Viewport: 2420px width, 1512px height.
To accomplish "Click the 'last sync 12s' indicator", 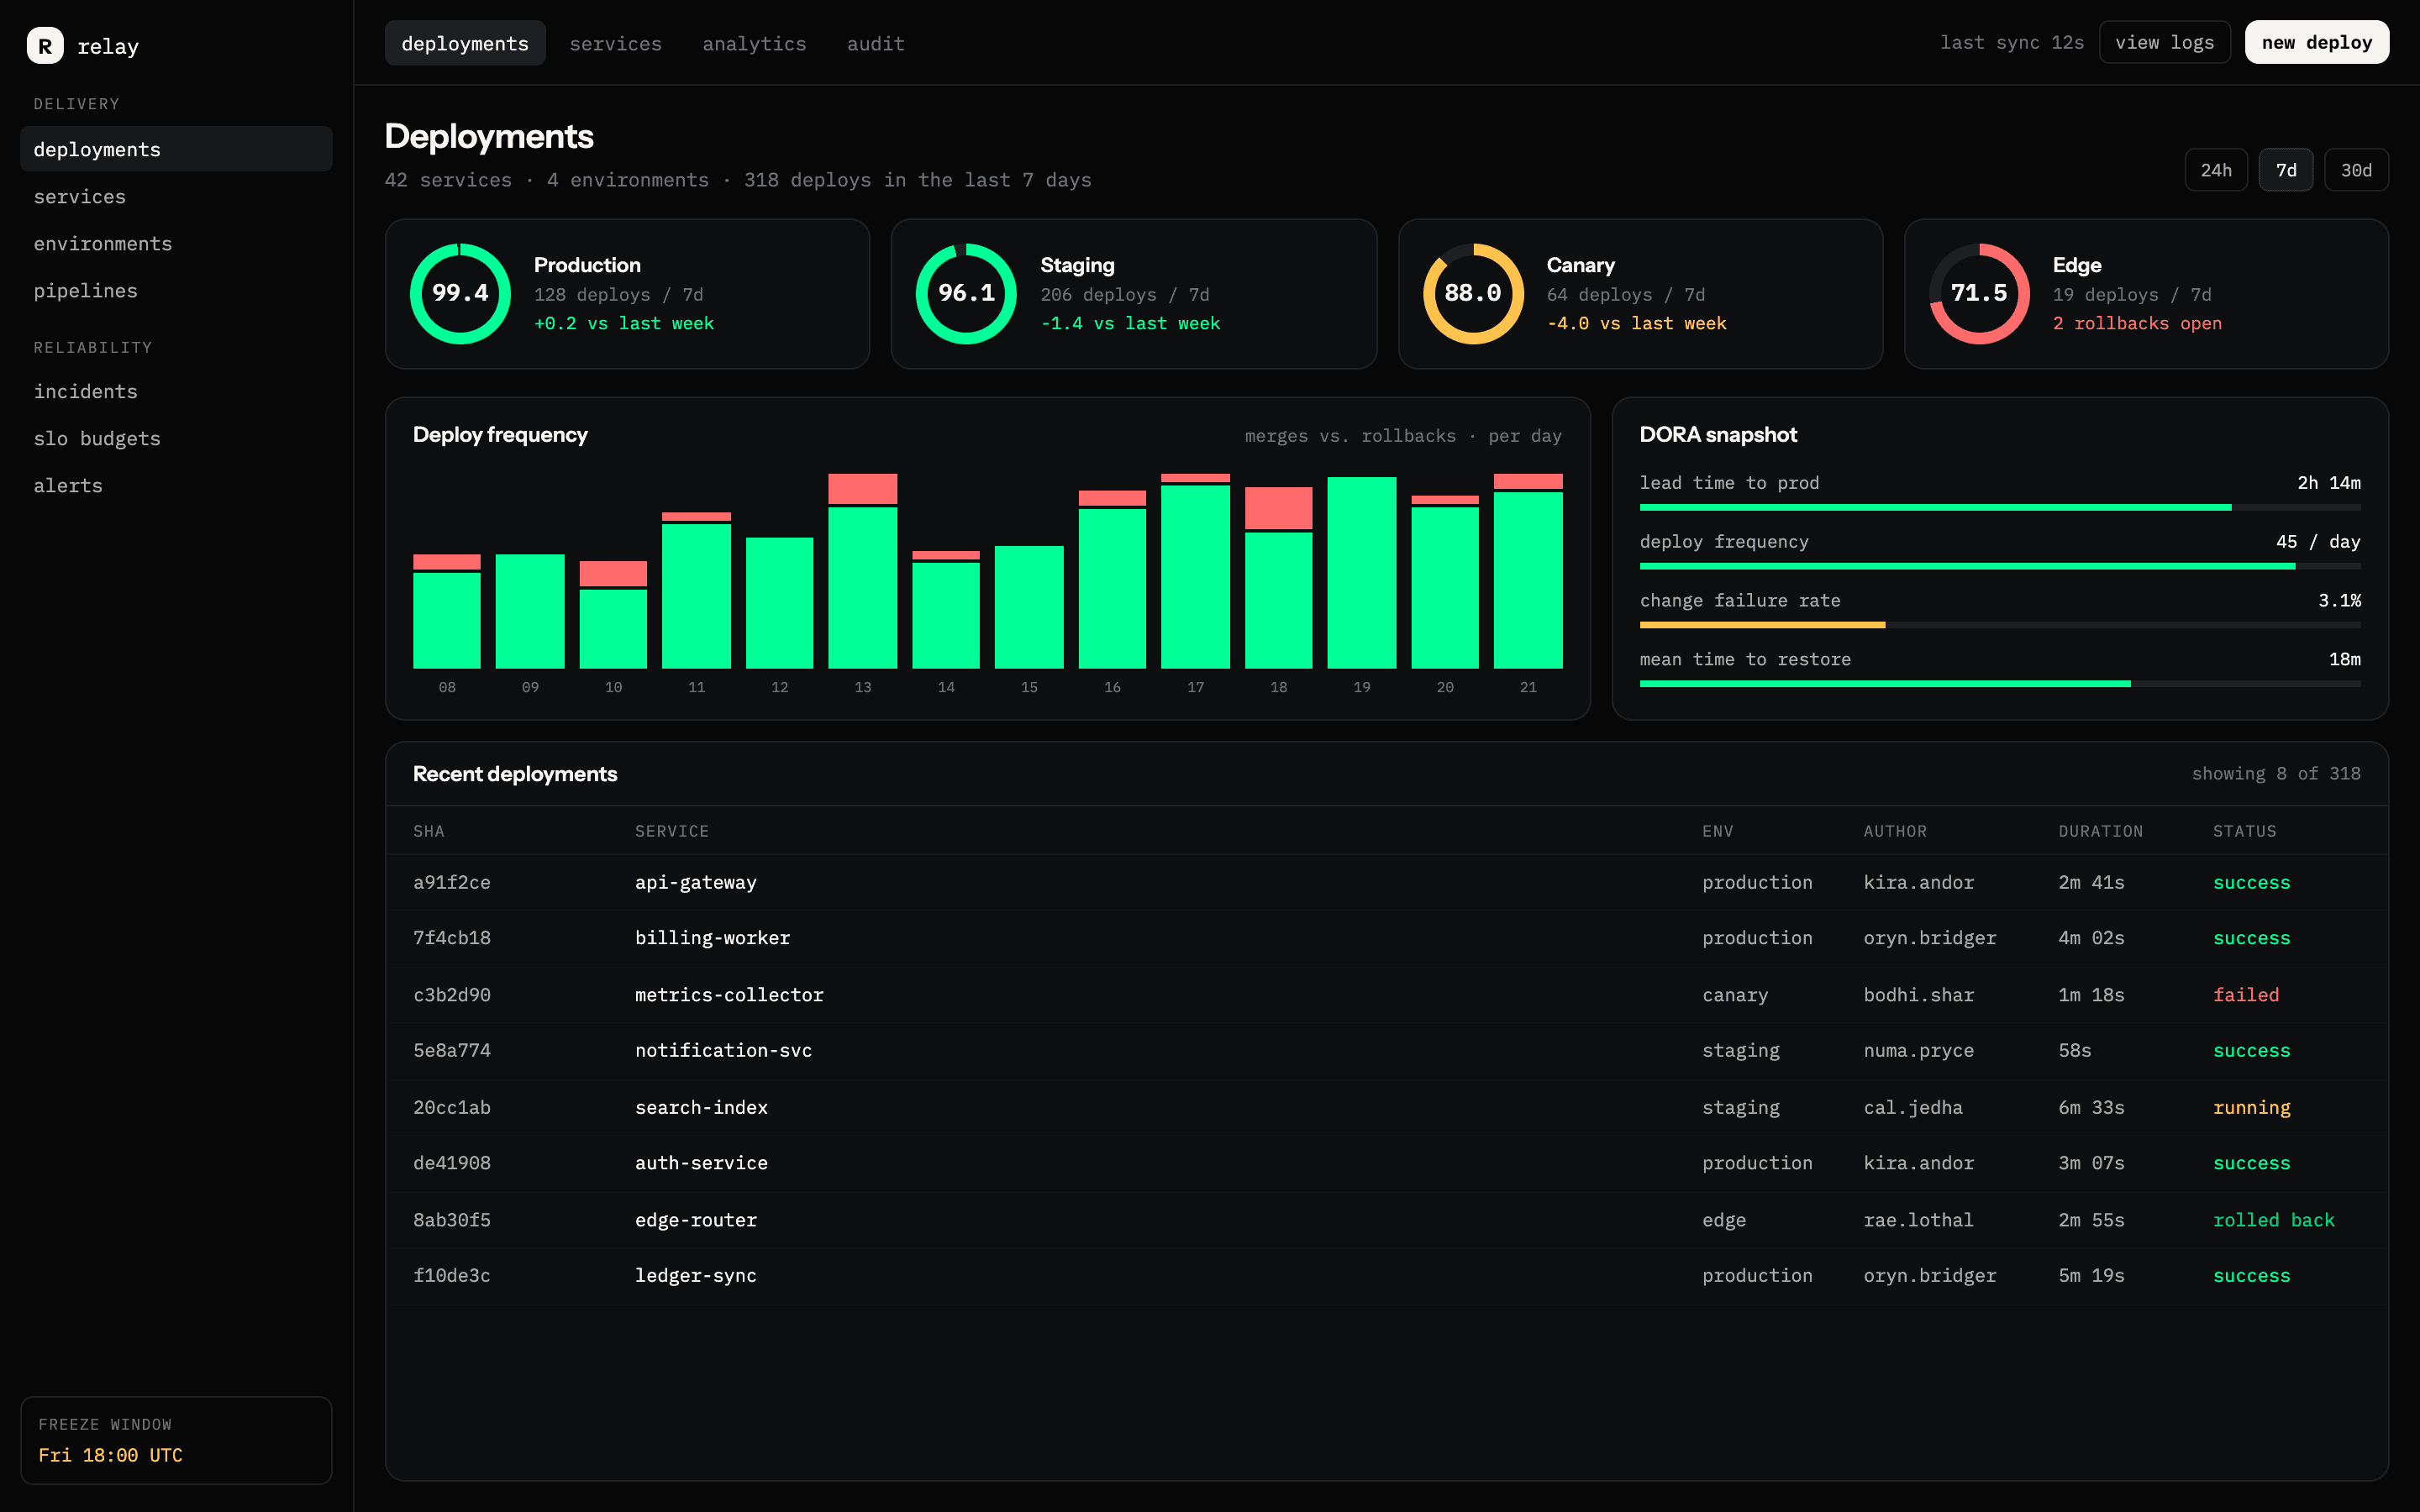I will pos(2012,43).
